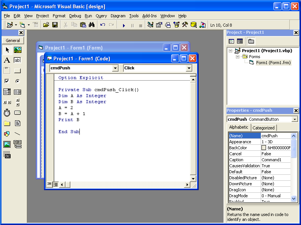Open the Visual Component Manager icon
Image resolution: width=301 pixels, height=225 pixels.
(202, 25)
